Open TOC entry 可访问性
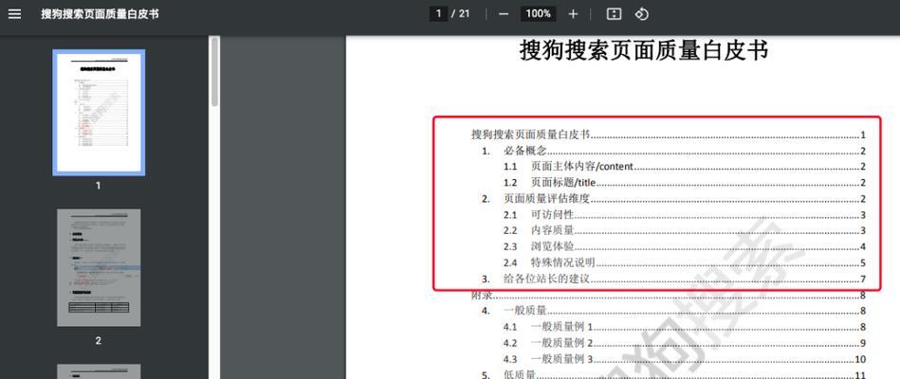The image size is (900, 379). point(684,215)
